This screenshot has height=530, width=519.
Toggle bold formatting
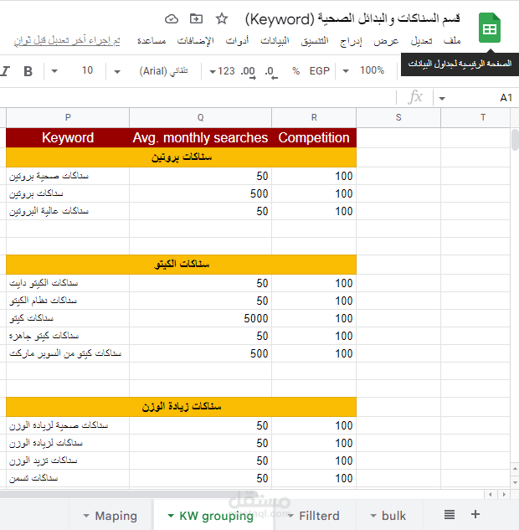[28, 71]
